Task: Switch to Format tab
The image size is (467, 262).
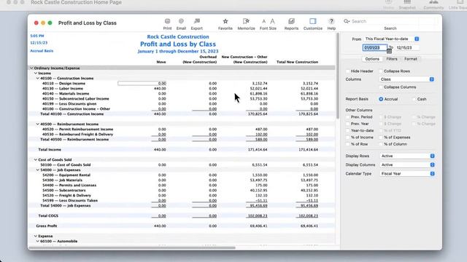Action: click(x=410, y=59)
